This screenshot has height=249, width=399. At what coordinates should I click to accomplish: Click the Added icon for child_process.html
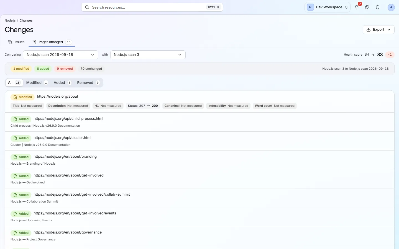pyautogui.click(x=15, y=119)
